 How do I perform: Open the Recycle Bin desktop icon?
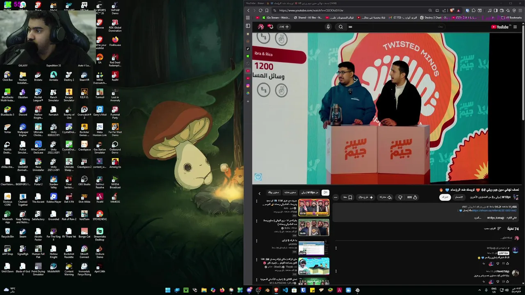pyautogui.click(x=7, y=233)
